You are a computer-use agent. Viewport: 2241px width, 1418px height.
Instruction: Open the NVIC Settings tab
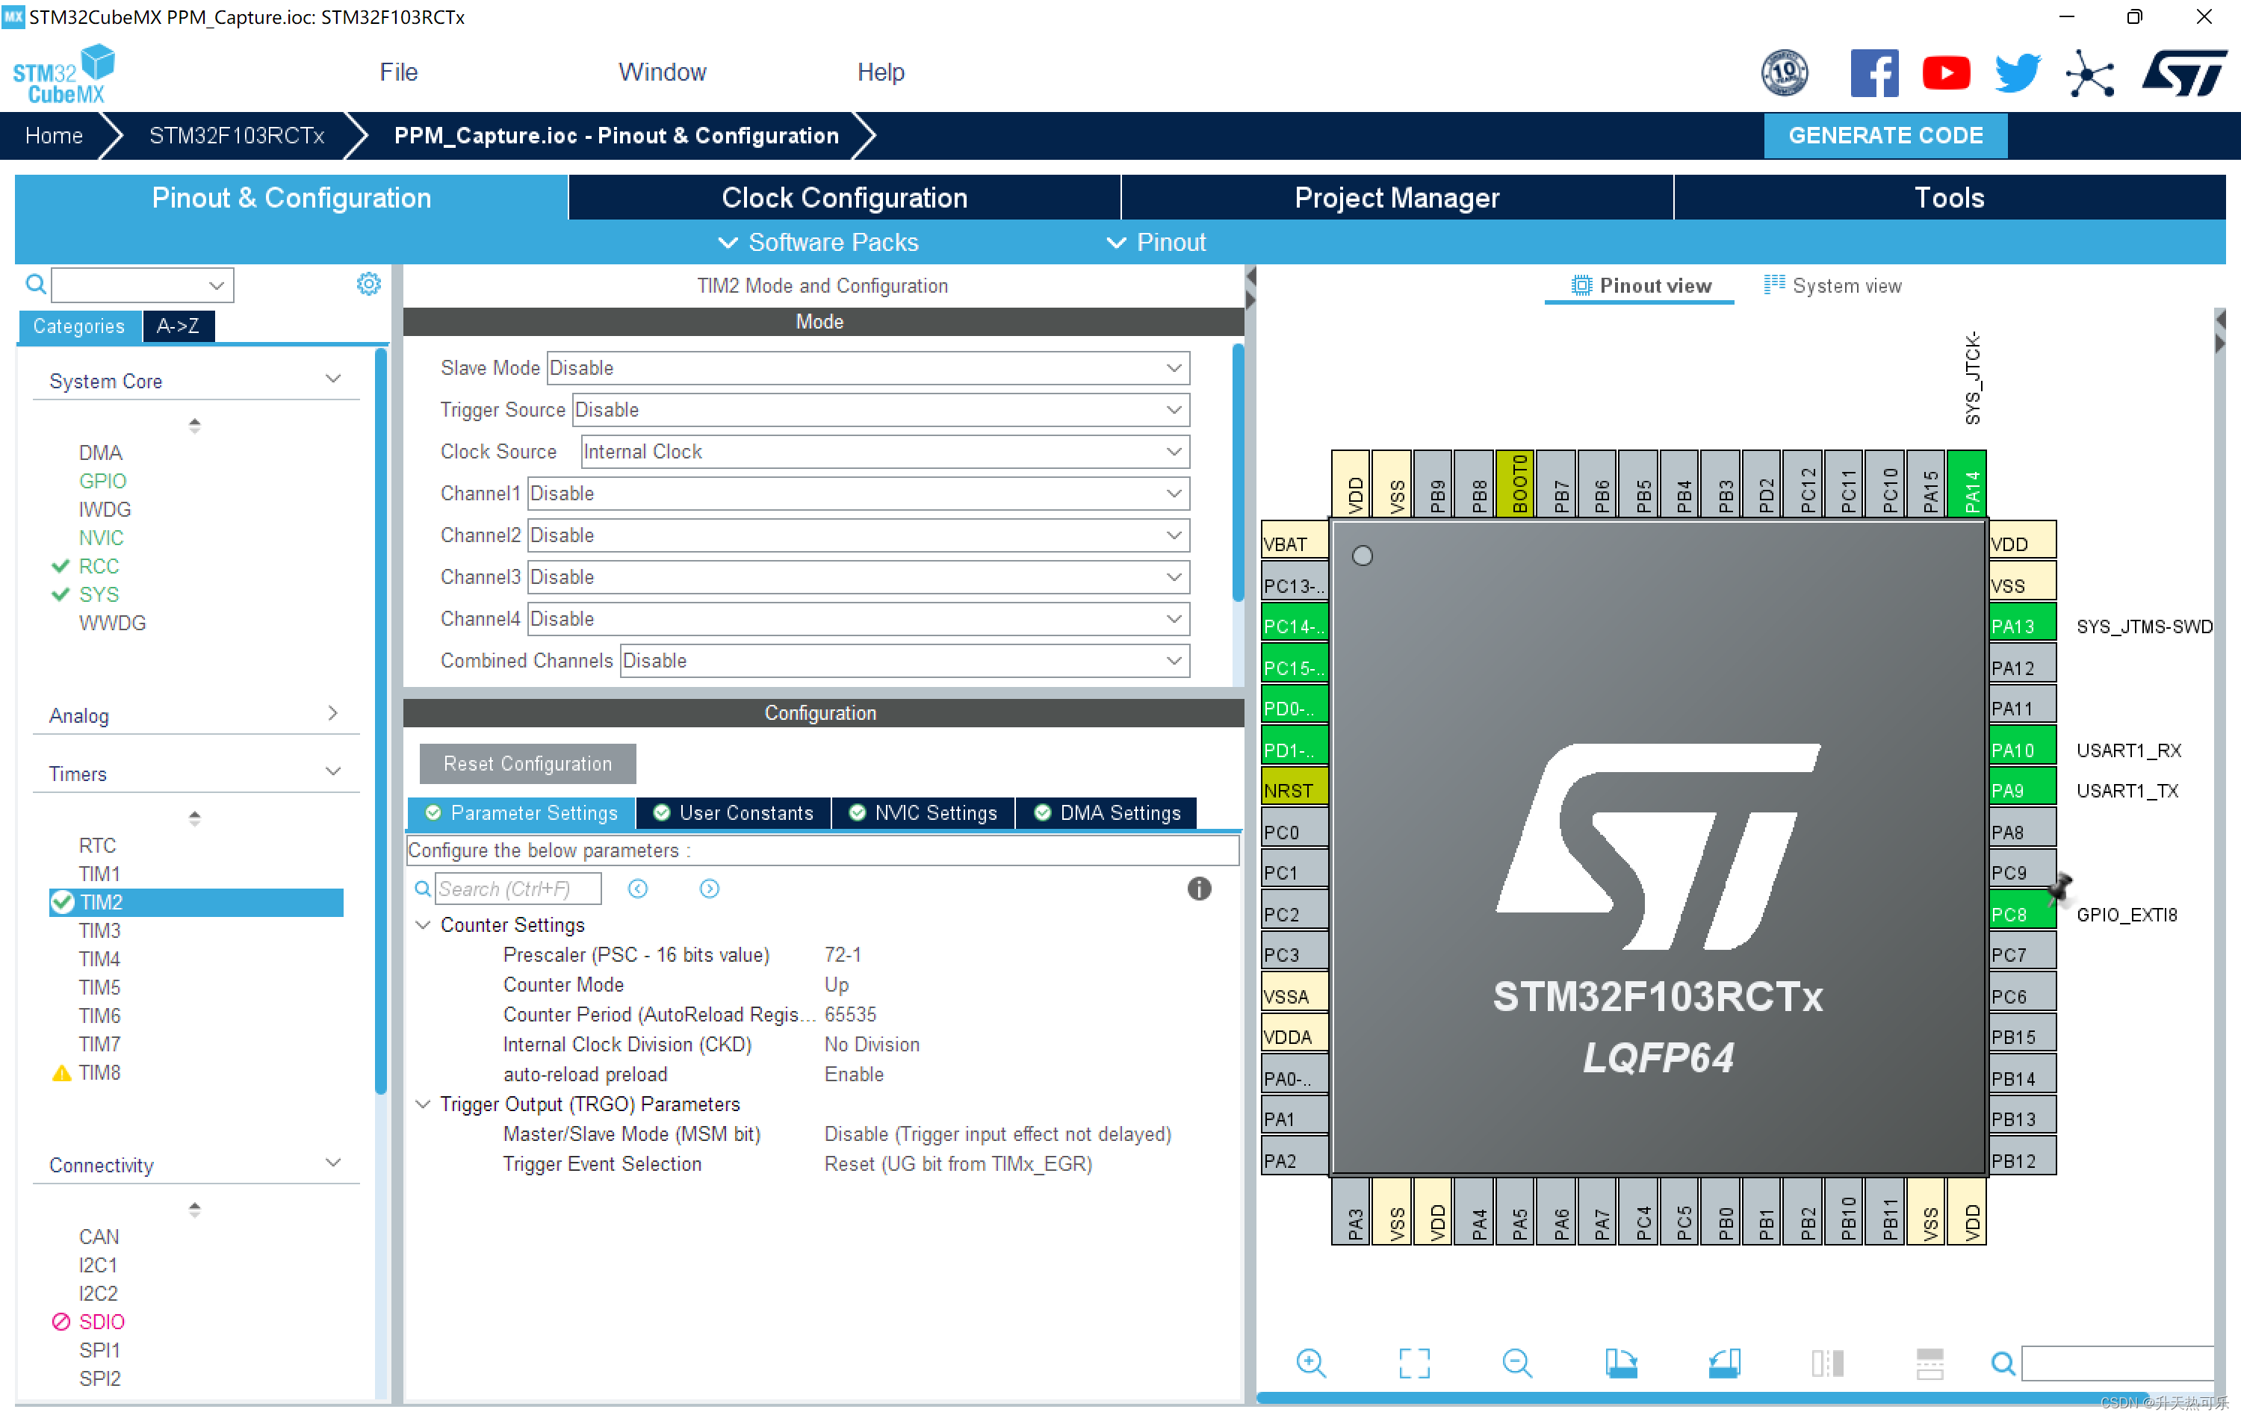[x=923, y=812]
